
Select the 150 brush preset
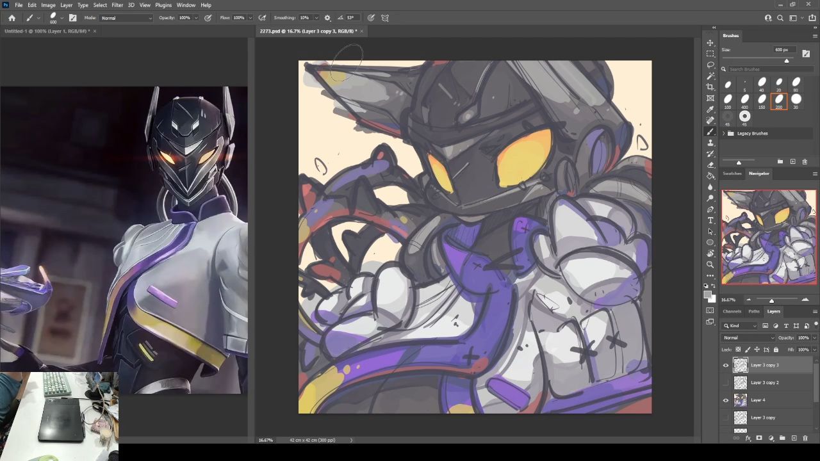coord(762,101)
